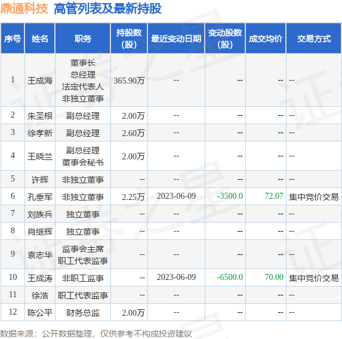Viewport: 342px width, 339px height.
Task: Click the name 王晓兰
Action: pyautogui.click(x=40, y=156)
